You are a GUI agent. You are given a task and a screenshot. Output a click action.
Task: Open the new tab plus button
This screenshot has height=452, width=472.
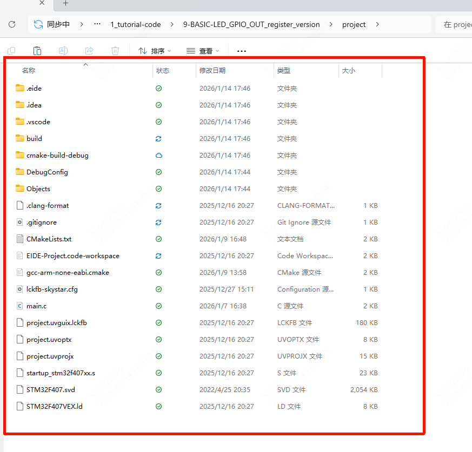66,3
